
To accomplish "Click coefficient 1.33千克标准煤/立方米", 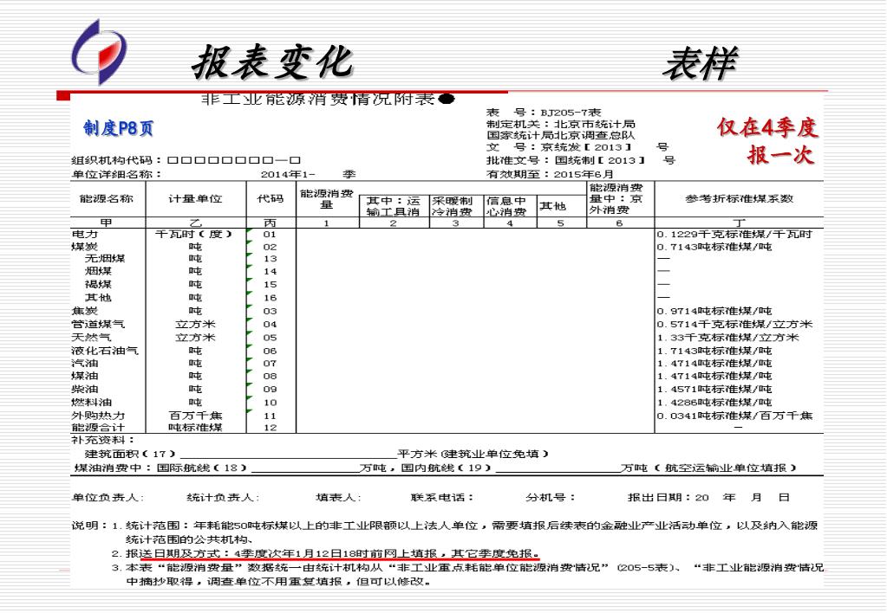I will click(x=727, y=338).
